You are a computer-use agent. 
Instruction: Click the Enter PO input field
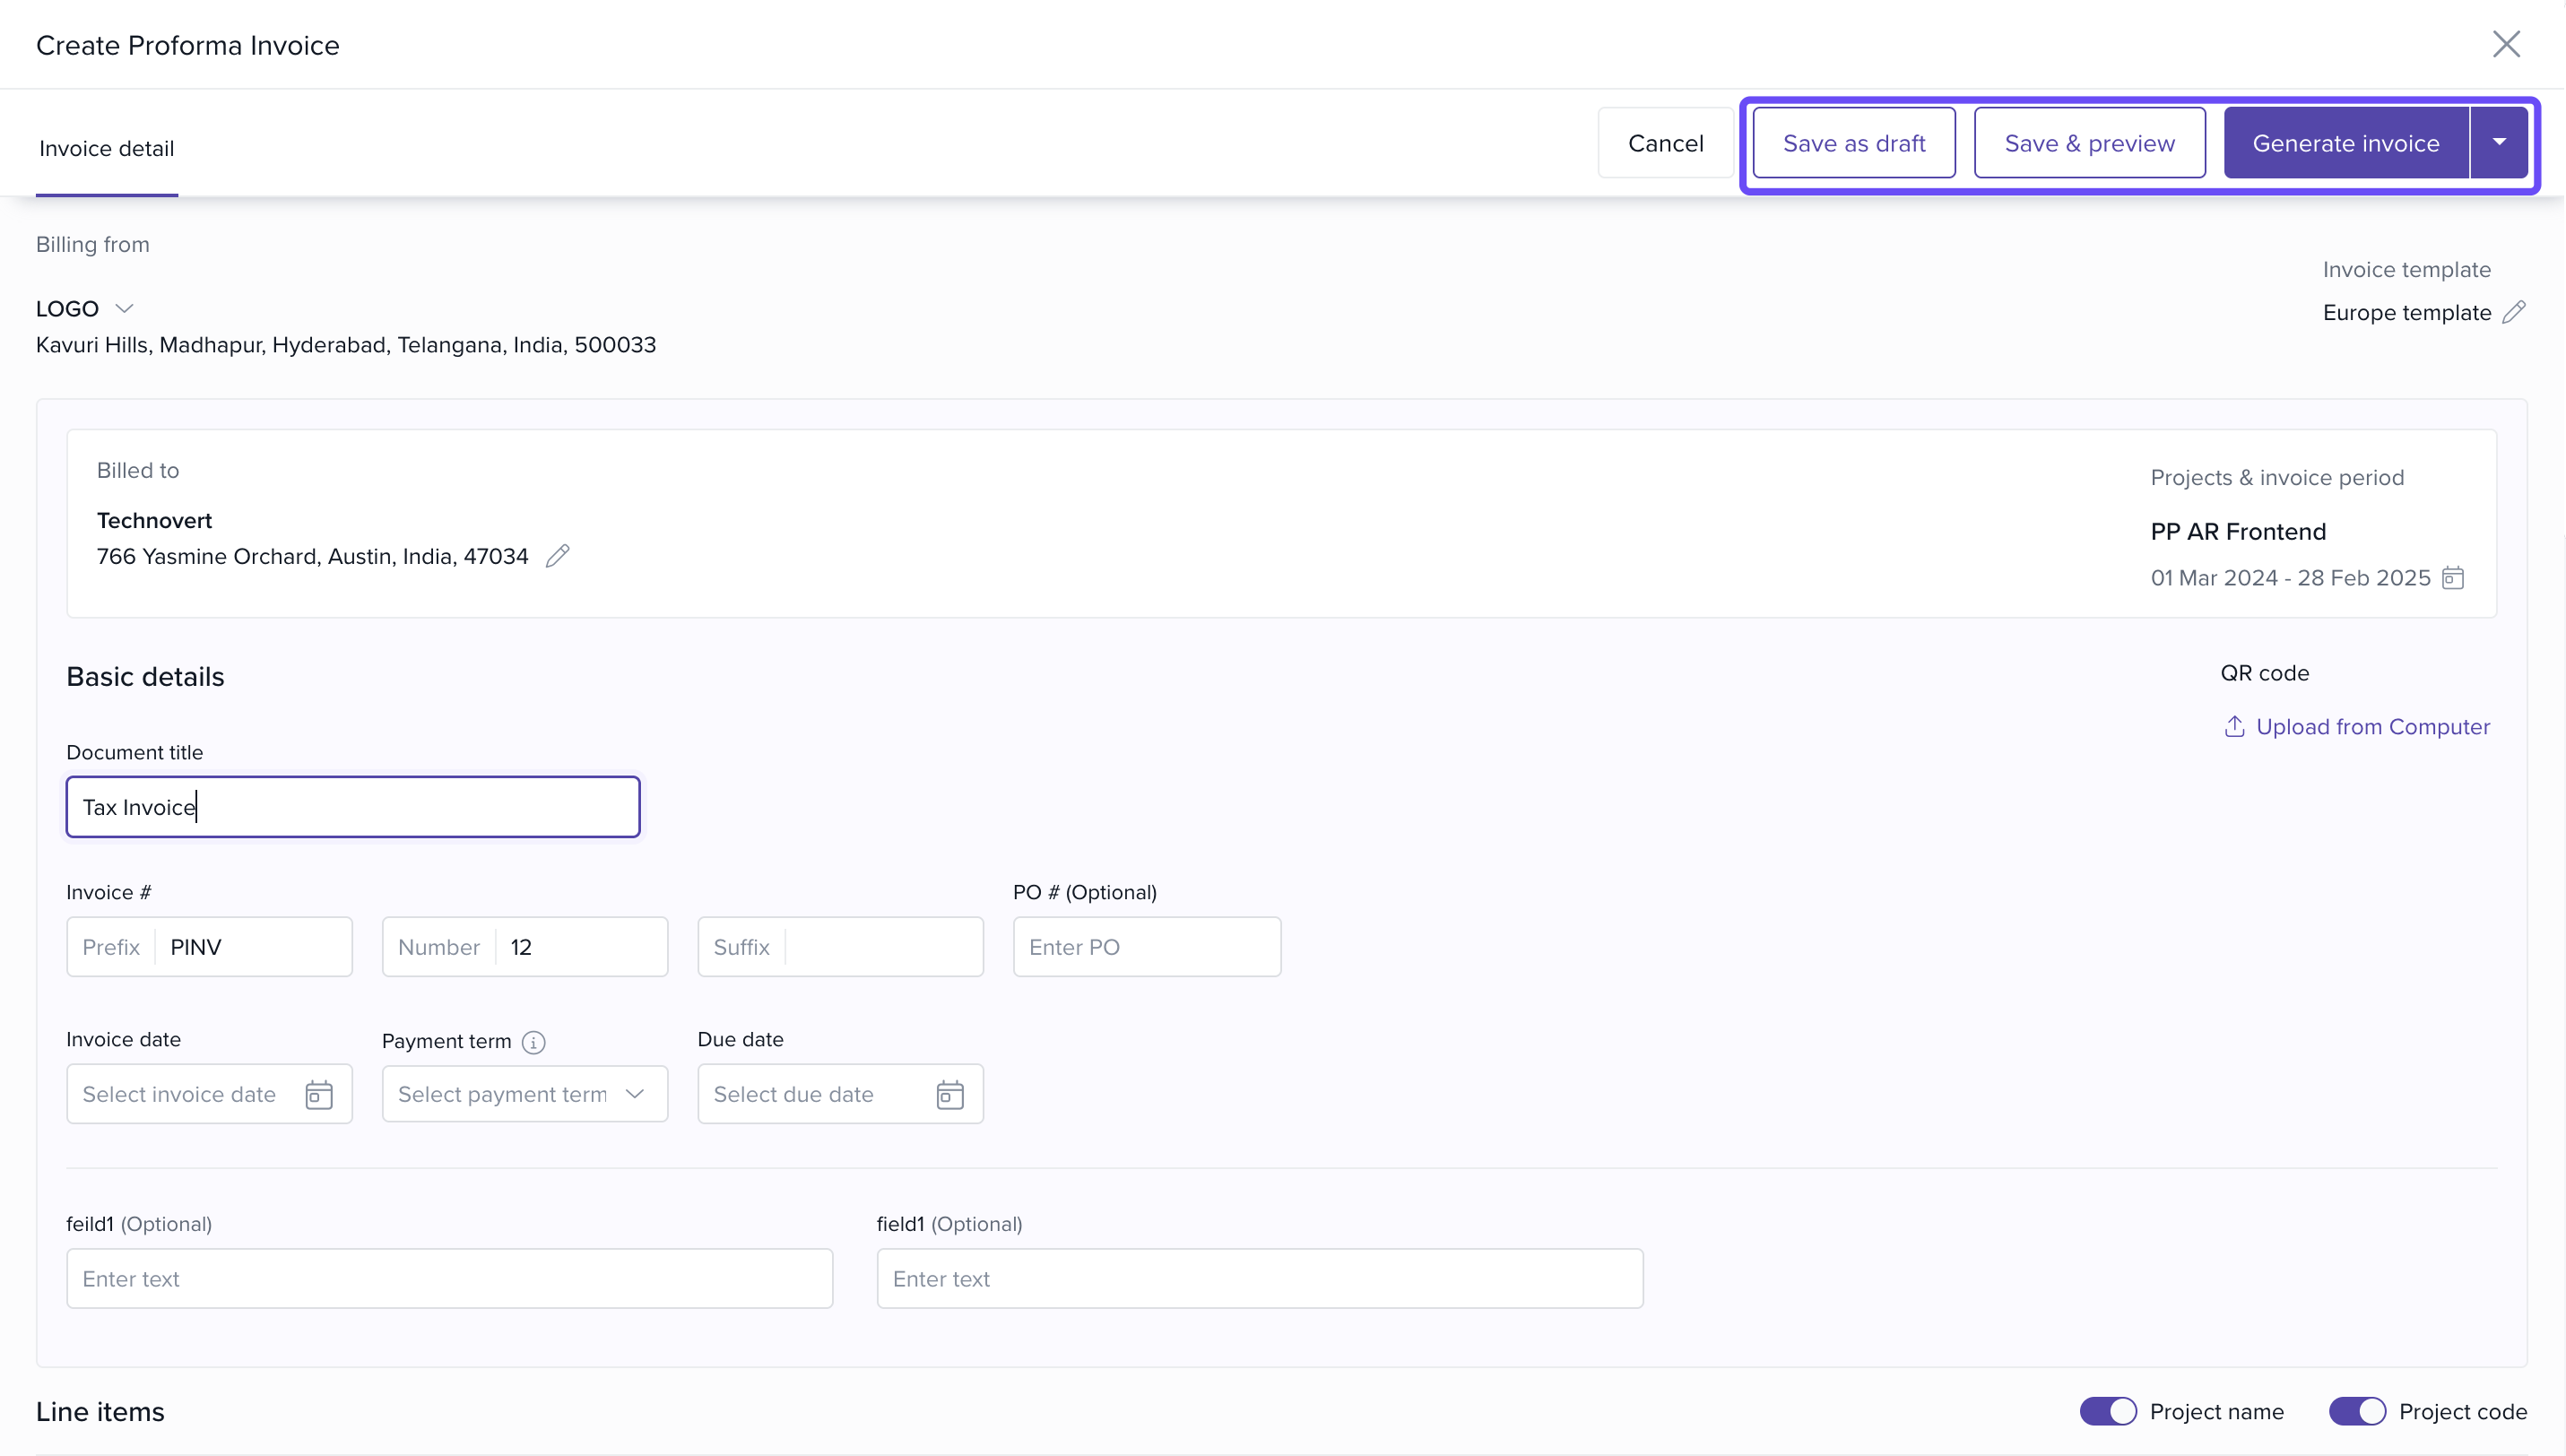(x=1146, y=947)
